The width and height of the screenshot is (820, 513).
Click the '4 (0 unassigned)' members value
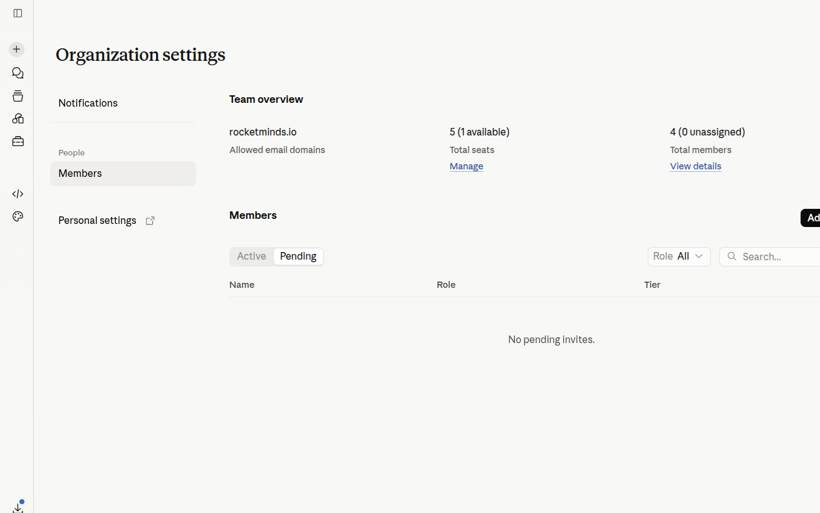[x=708, y=132]
